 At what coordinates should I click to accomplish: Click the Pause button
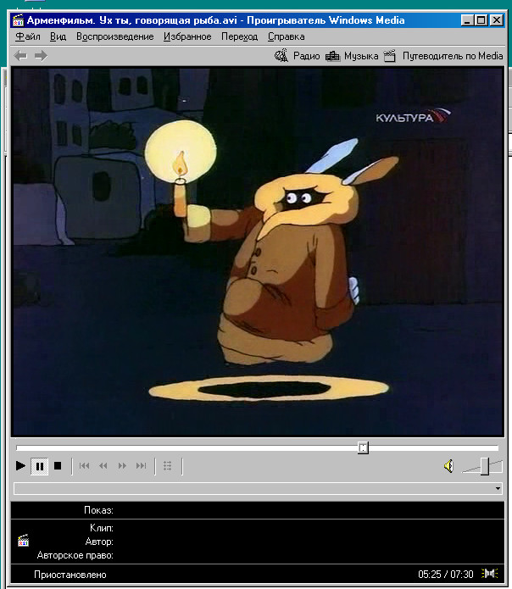point(40,467)
